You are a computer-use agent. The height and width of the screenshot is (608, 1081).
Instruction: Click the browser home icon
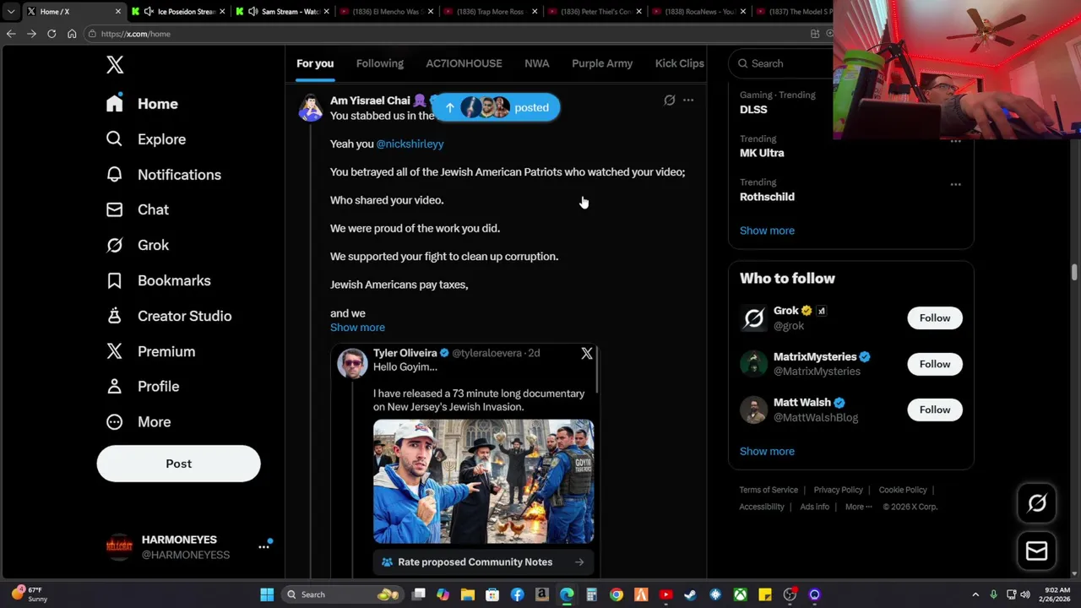72,34
